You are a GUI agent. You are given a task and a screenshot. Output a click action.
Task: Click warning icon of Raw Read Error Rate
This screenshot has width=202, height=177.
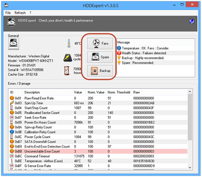click(x=12, y=98)
